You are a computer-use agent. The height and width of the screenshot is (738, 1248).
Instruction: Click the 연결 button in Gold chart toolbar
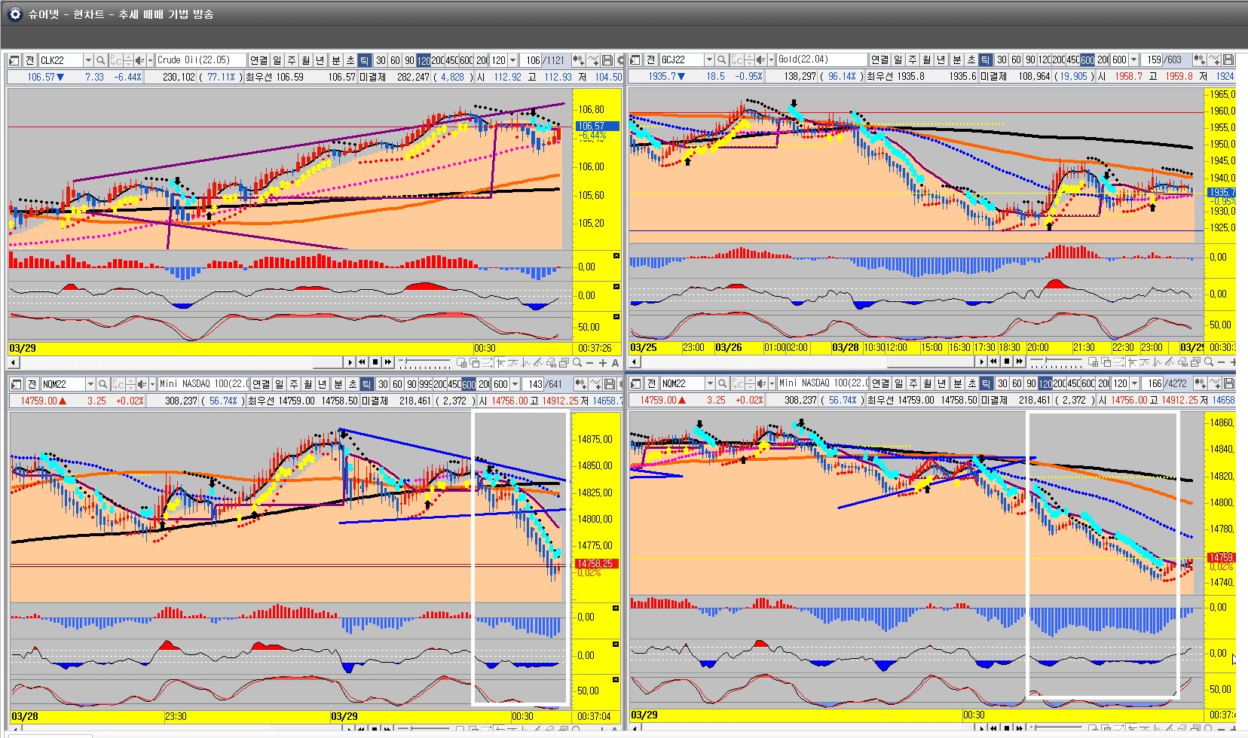click(879, 59)
